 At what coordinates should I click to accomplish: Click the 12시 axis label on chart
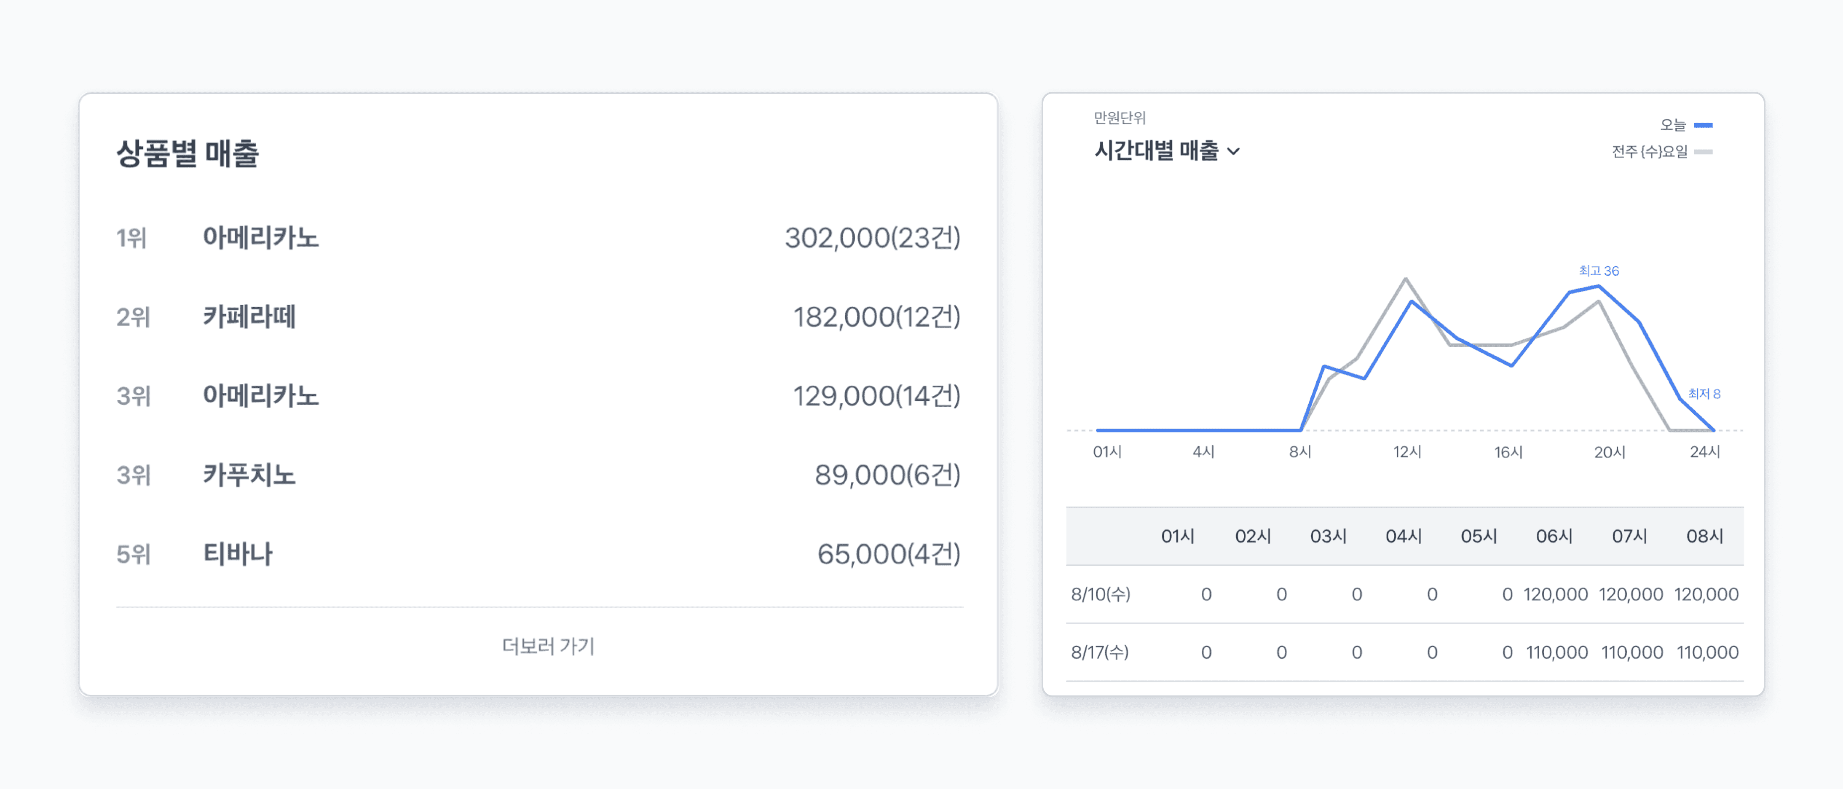(1406, 452)
